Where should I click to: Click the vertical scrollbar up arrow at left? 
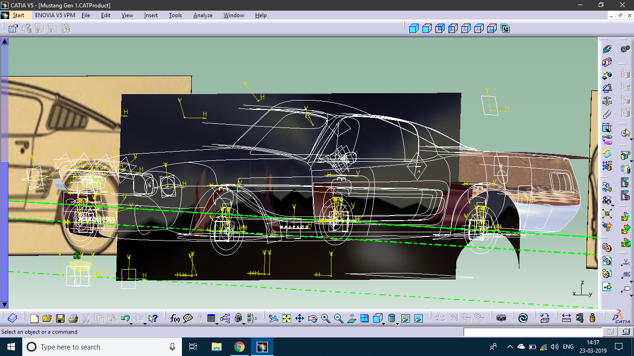point(5,41)
